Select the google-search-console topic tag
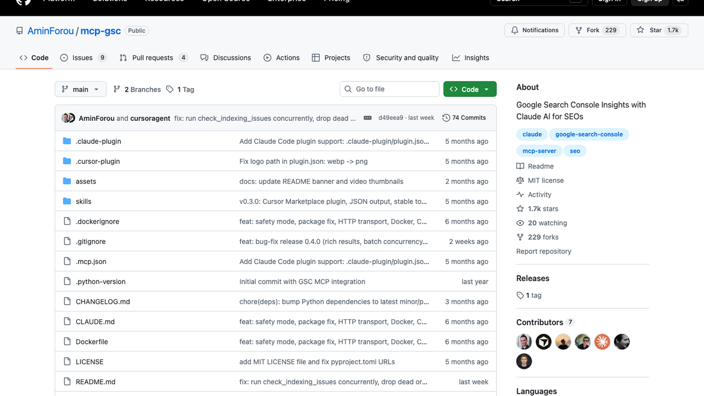The width and height of the screenshot is (704, 396). [589, 134]
